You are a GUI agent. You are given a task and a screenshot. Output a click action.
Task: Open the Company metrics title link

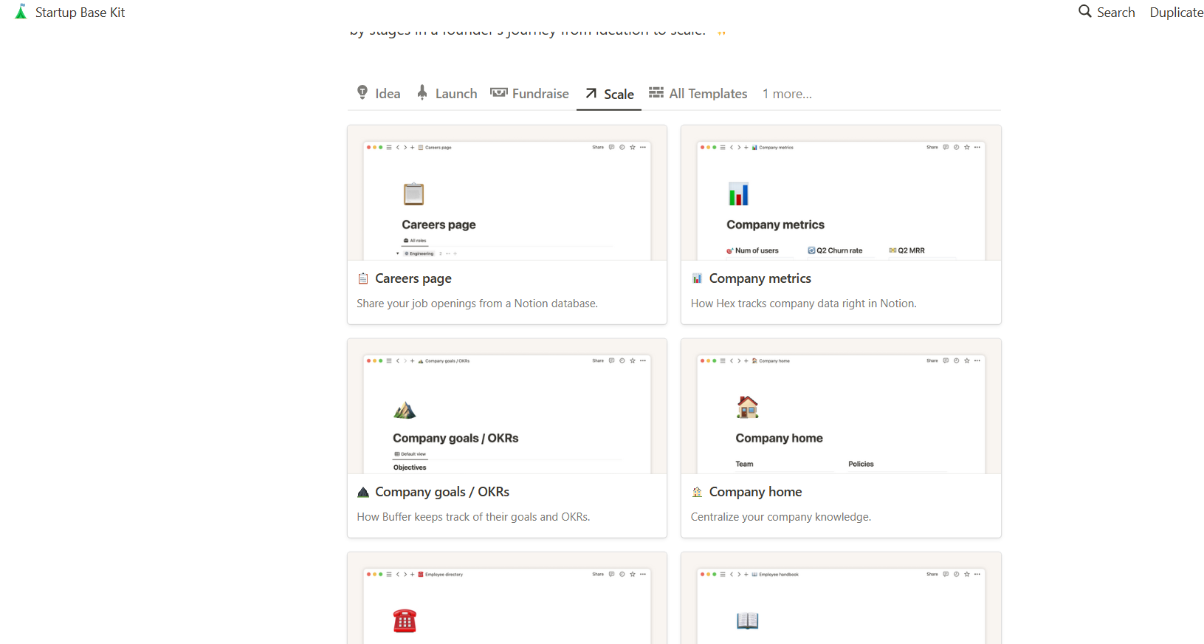[x=760, y=278]
